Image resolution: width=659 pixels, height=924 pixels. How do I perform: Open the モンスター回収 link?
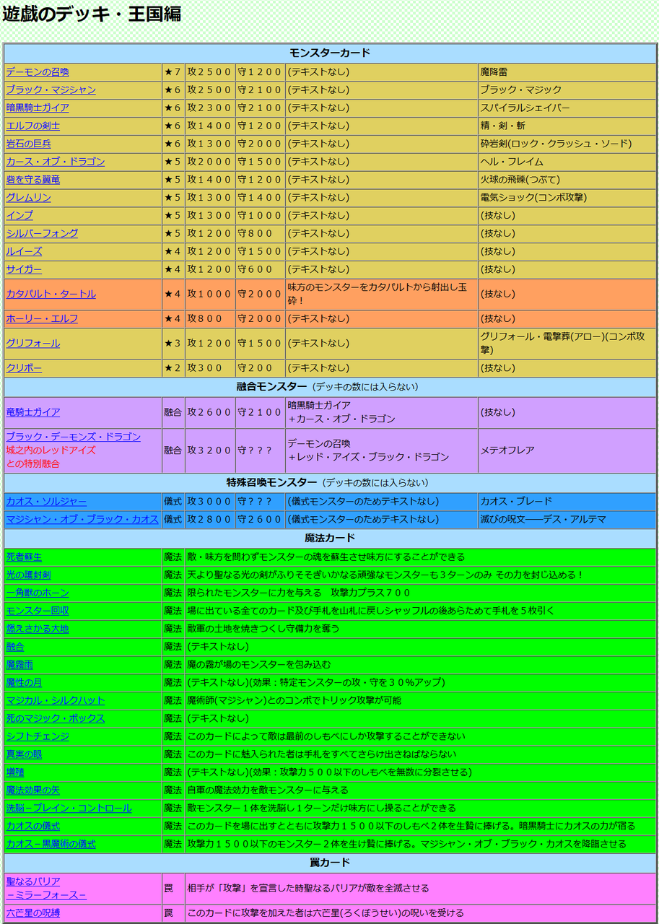click(38, 611)
